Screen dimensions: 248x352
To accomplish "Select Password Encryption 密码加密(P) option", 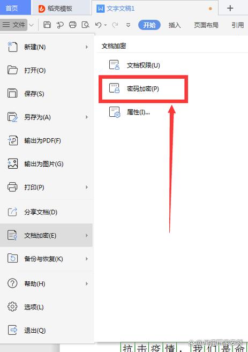I will (143, 89).
